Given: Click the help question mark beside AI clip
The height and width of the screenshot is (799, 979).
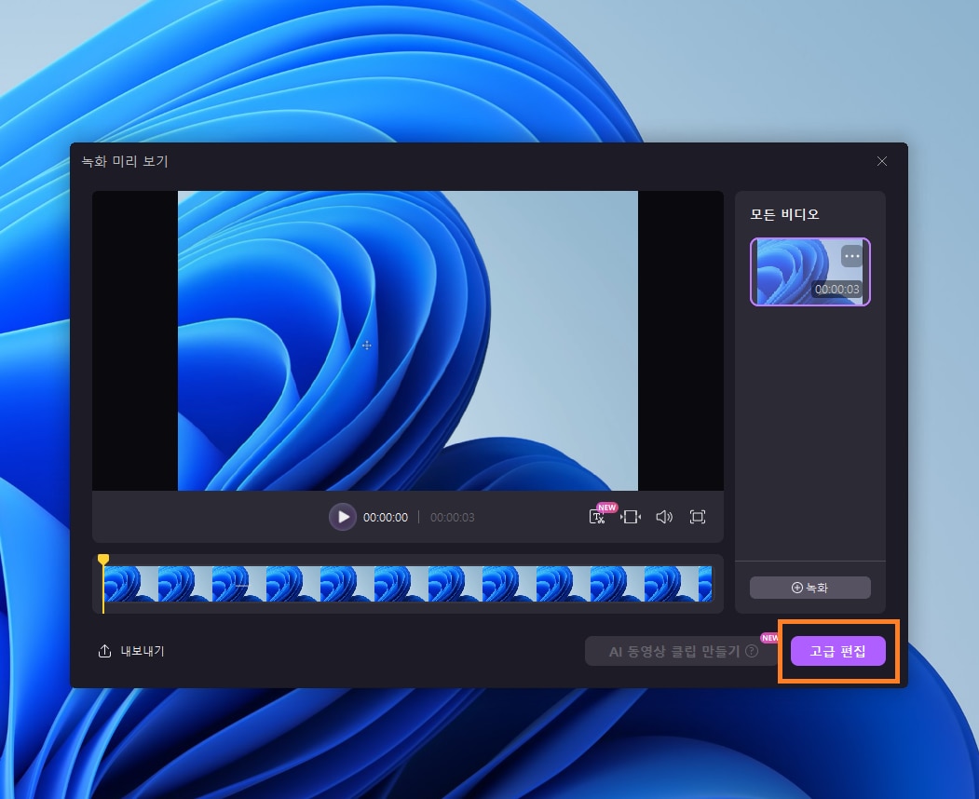Looking at the screenshot, I should (753, 651).
